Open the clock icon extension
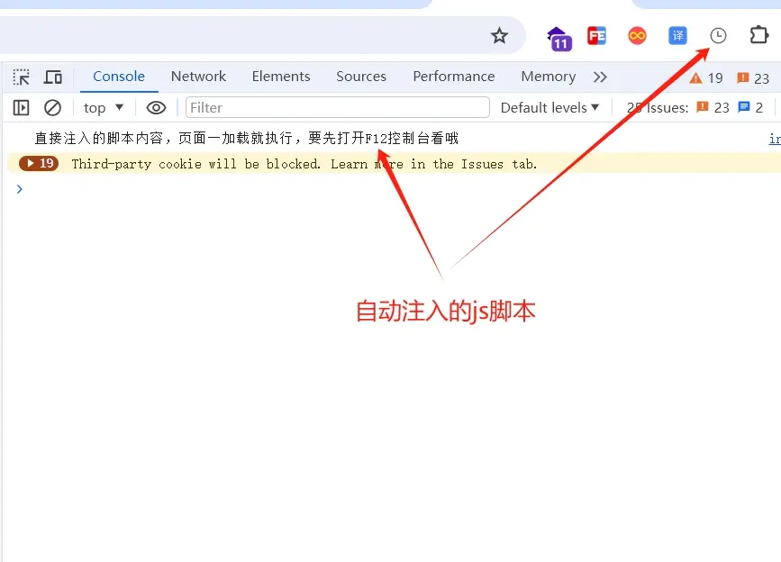 point(718,36)
